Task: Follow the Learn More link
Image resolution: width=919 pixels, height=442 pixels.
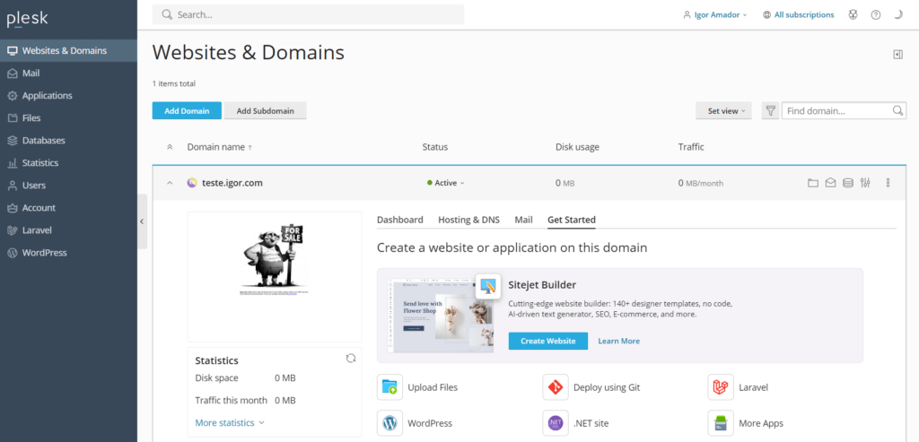Action: [619, 341]
